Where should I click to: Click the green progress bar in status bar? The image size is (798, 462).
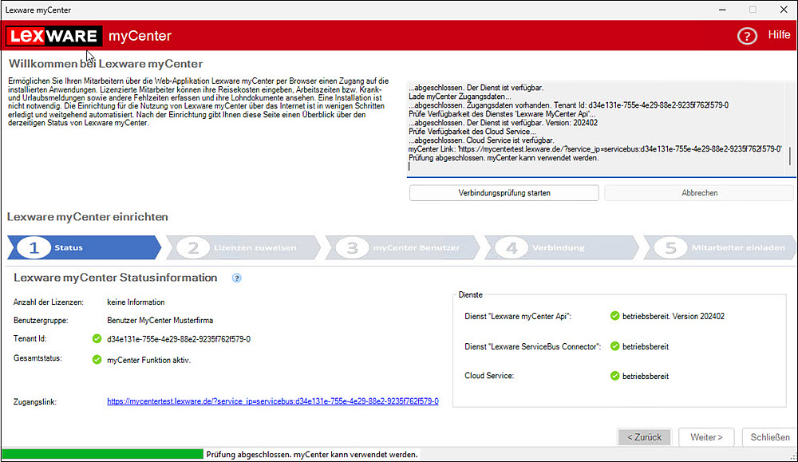coord(102,454)
